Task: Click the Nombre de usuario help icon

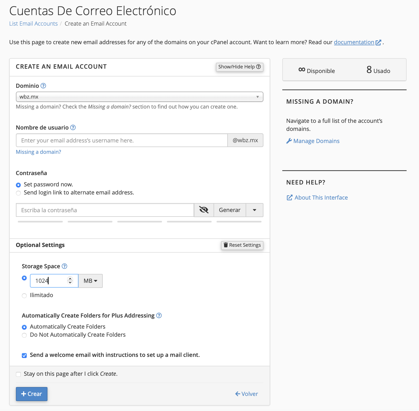Action: click(x=73, y=127)
